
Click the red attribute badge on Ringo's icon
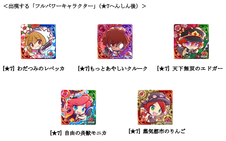168,119
